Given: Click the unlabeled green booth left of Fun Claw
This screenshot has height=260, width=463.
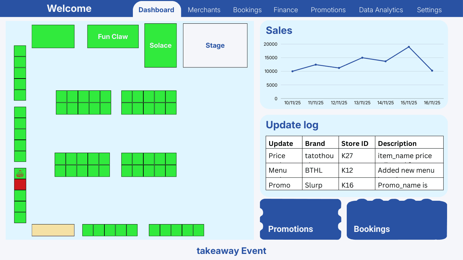Looking at the screenshot, I should [x=53, y=37].
